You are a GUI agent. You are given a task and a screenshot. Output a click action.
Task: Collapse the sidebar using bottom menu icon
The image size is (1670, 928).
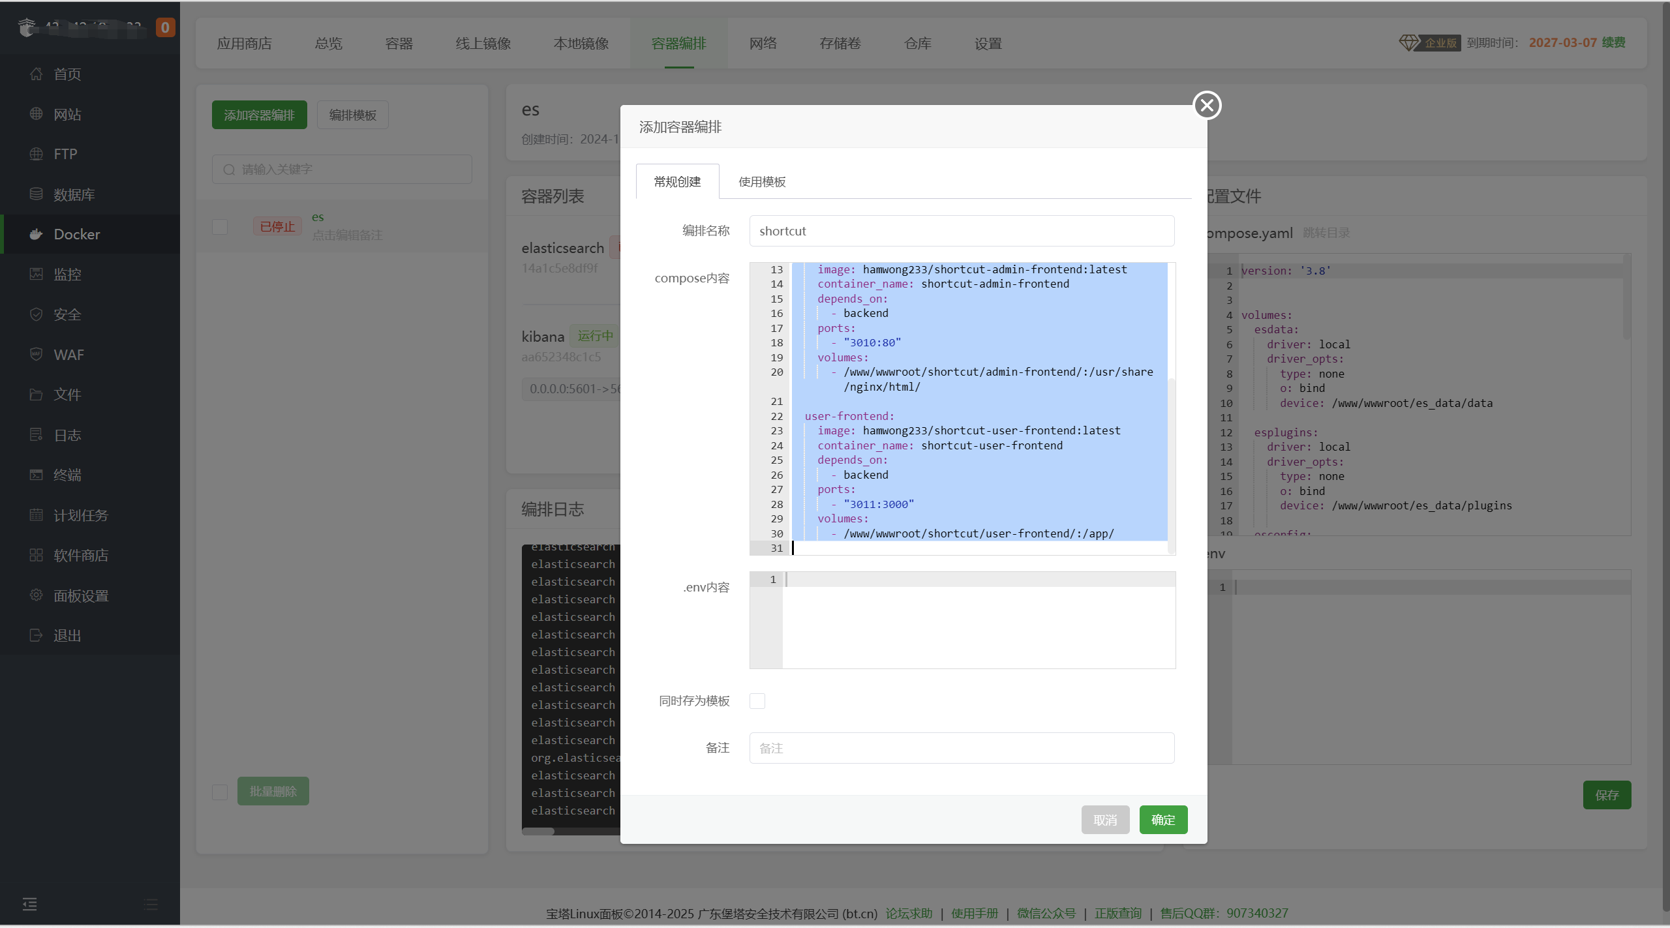point(29,904)
